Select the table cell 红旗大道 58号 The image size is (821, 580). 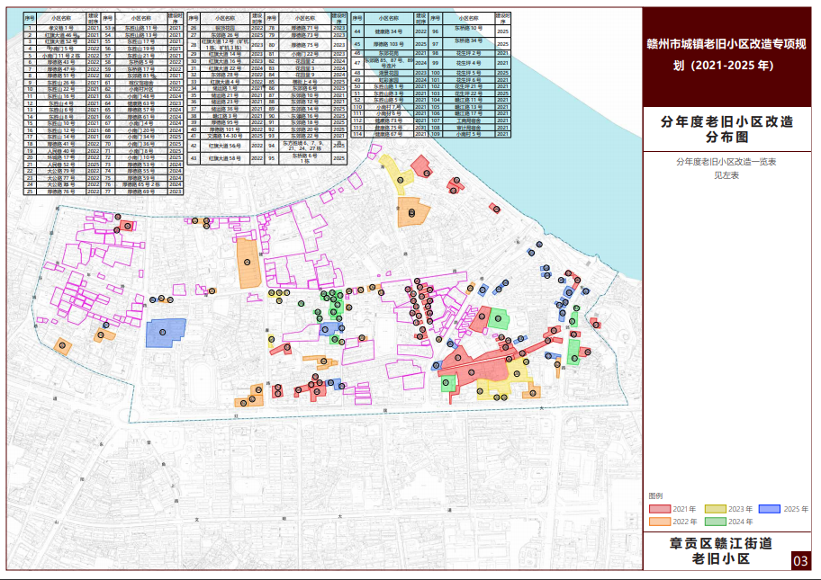click(x=225, y=158)
